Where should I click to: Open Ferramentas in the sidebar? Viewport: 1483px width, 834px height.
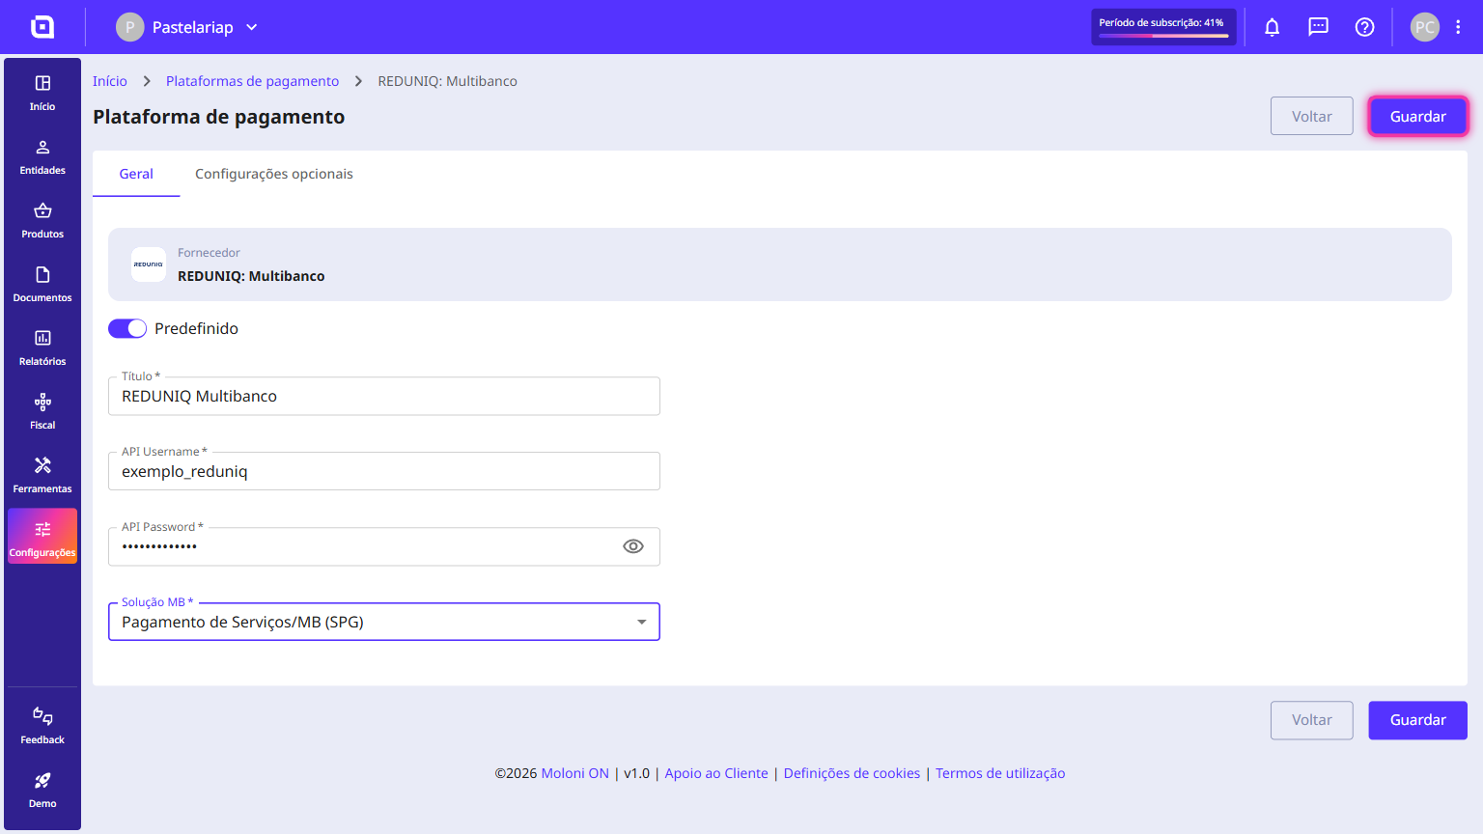42,475
